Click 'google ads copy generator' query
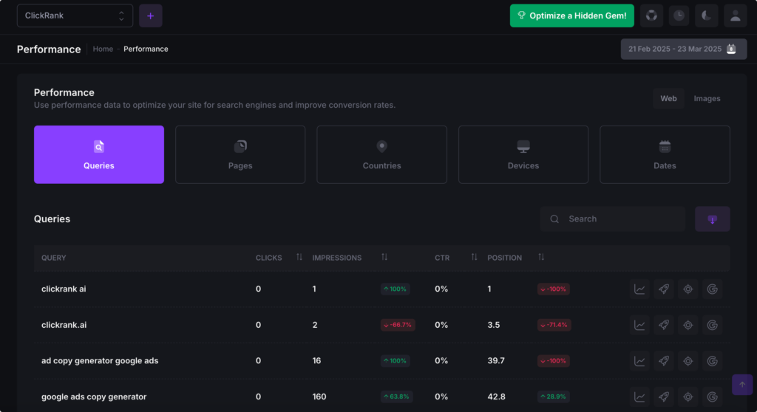The width and height of the screenshot is (757, 412). click(94, 397)
